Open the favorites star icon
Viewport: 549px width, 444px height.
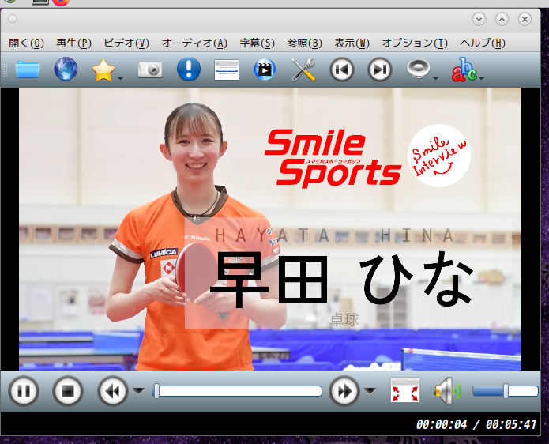pos(103,70)
